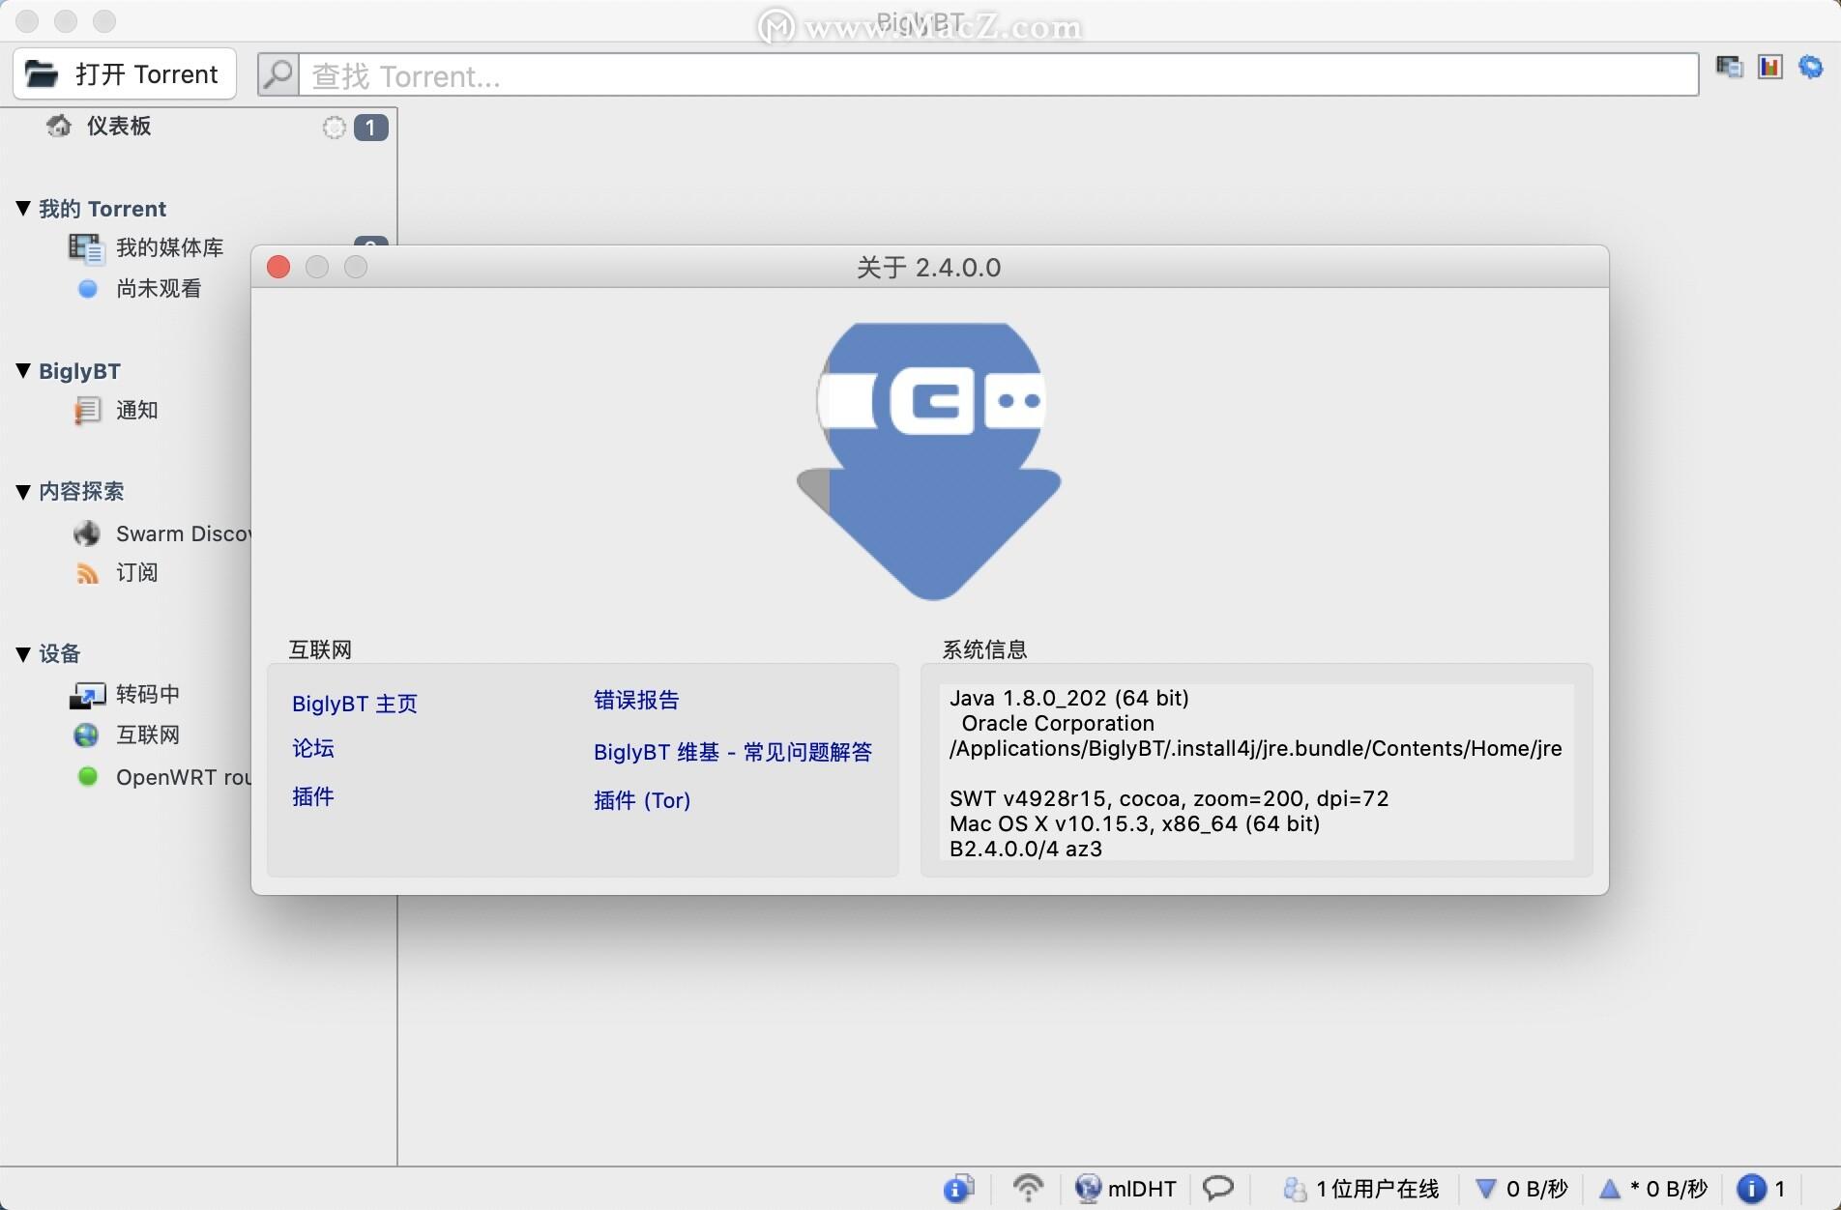This screenshot has height=1210, width=1841.
Task: Open 订阅 subscriptions RSS item
Action: click(x=136, y=572)
